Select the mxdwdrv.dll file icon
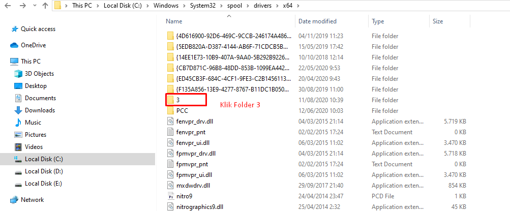 [x=171, y=185]
